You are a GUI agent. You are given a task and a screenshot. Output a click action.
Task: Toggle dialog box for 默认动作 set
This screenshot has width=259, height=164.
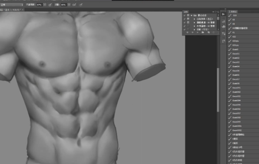pyautogui.click(x=188, y=15)
